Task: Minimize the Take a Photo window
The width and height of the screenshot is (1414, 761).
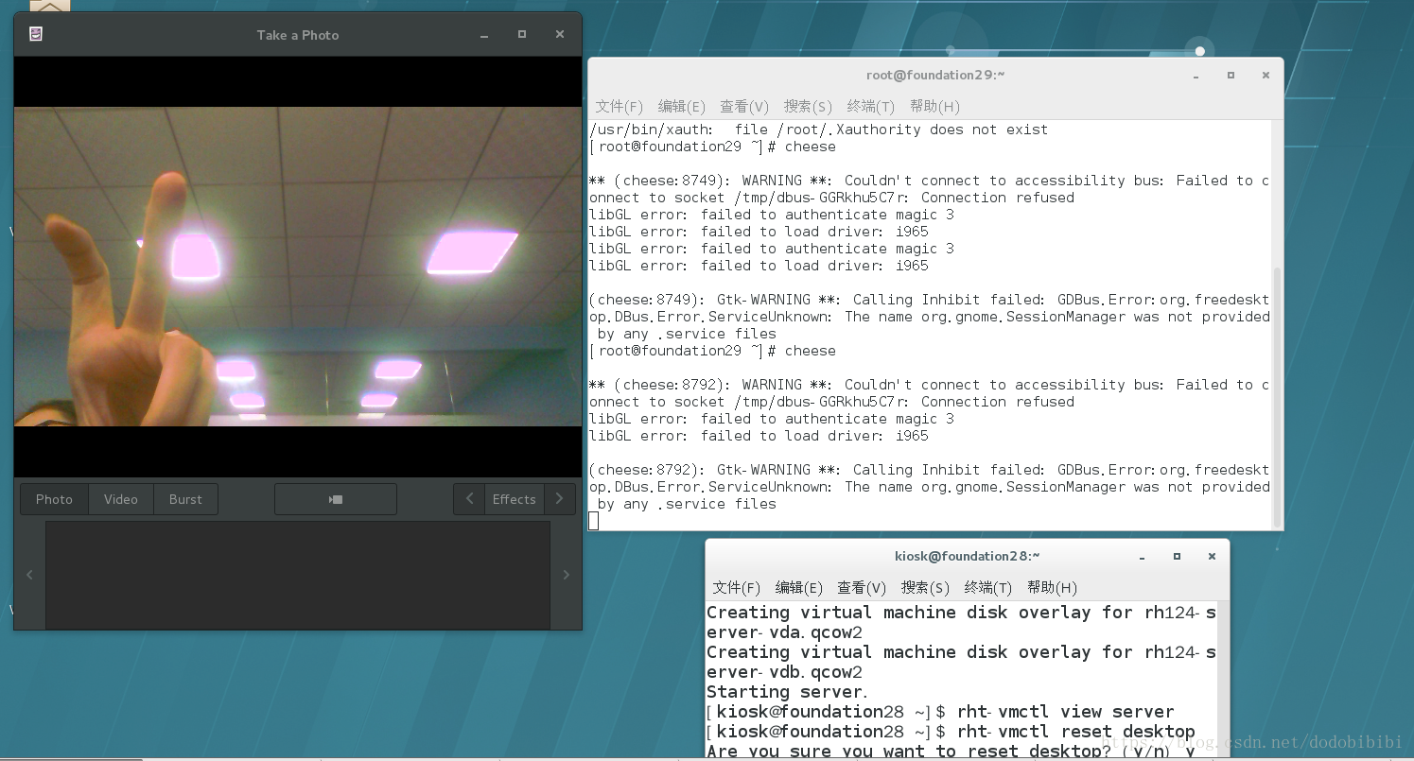Action: [x=484, y=35]
